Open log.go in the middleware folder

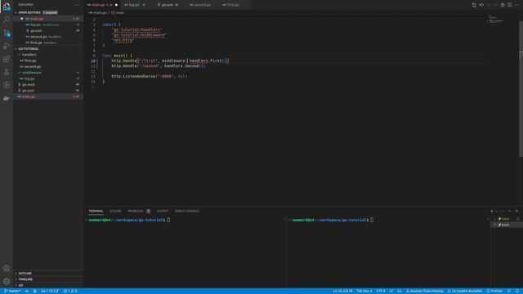48,78
